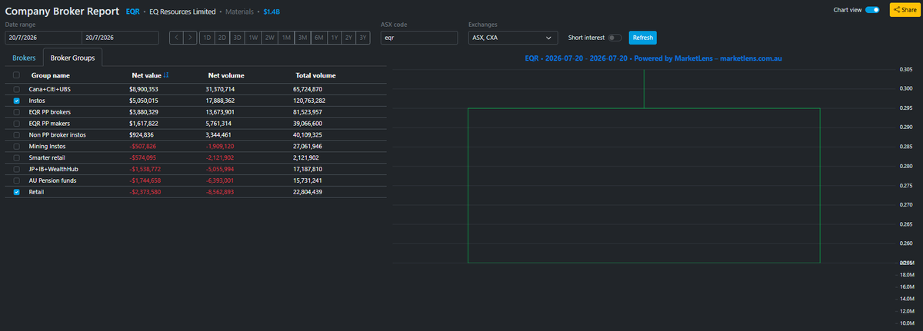923x331 pixels.
Task: Select the 3D range button
Action: pyautogui.click(x=237, y=37)
